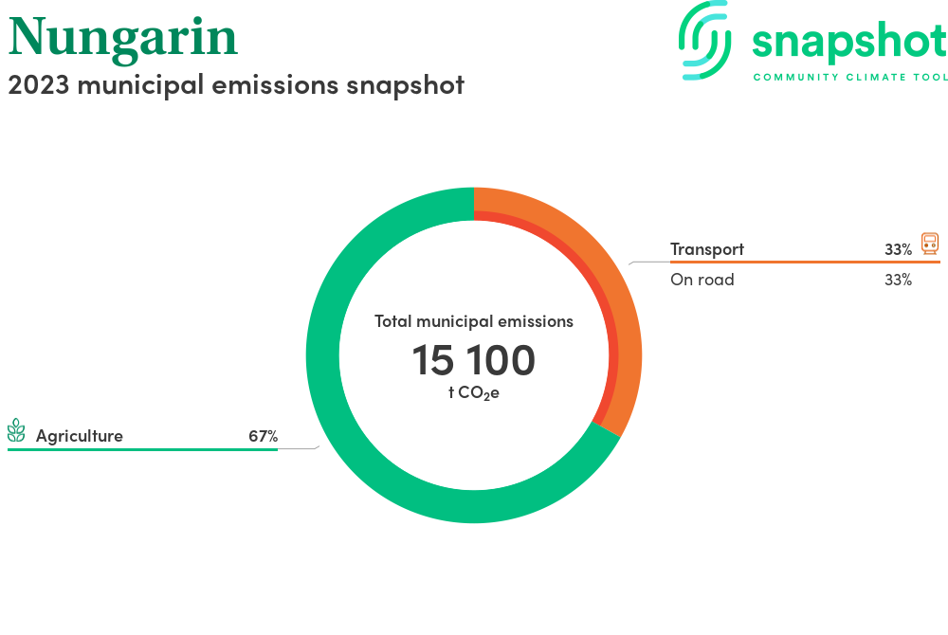Open the snapshot wordmark link

coord(848,41)
